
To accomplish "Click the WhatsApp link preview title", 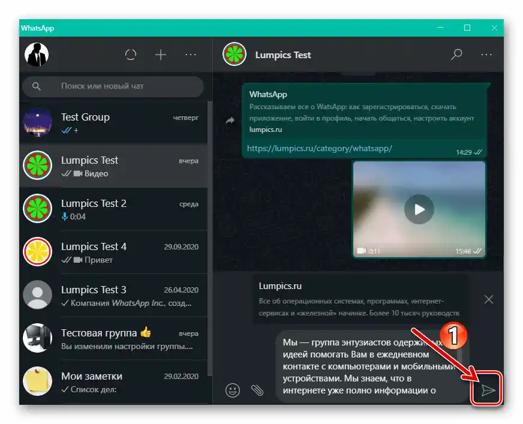I will [x=268, y=94].
